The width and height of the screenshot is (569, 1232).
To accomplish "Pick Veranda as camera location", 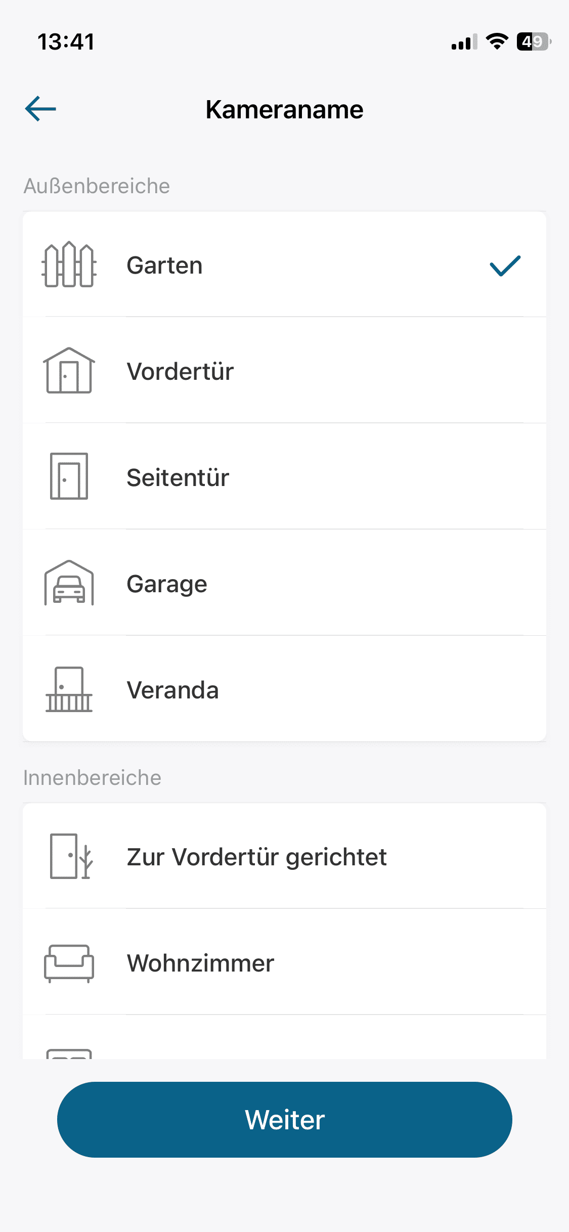I will (x=172, y=690).
